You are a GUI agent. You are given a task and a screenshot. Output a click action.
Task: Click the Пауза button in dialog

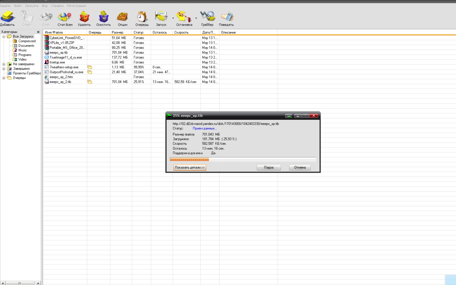[x=269, y=167]
